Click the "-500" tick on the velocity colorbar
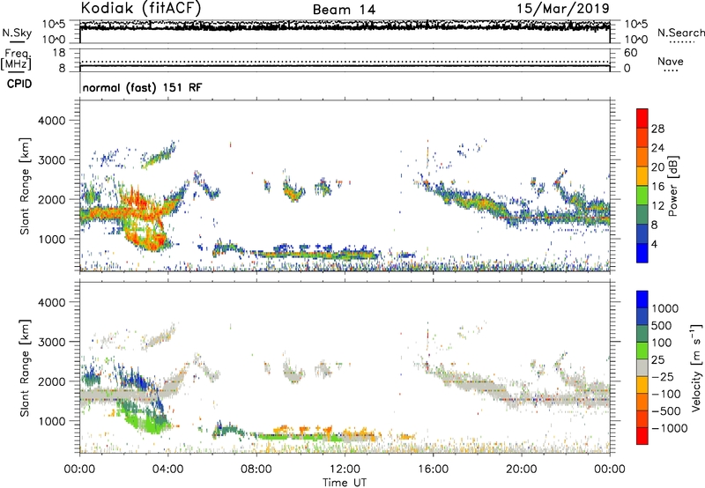705x488 pixels. pyautogui.click(x=665, y=411)
